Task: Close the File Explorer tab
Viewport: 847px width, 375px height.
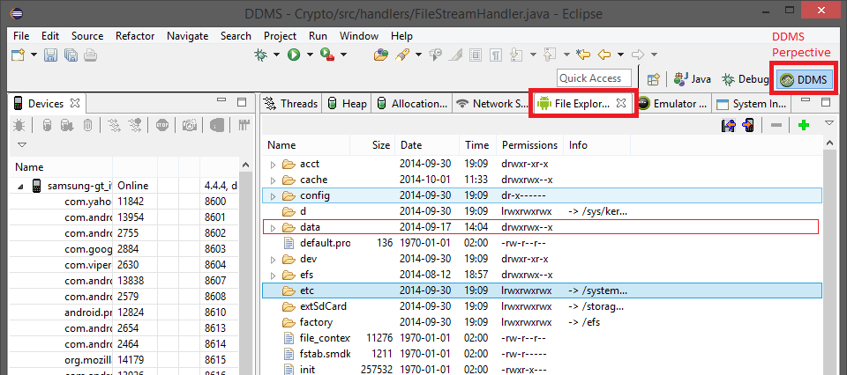Action: [x=621, y=103]
